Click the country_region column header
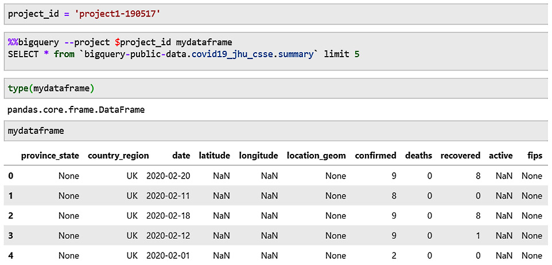 [118, 156]
